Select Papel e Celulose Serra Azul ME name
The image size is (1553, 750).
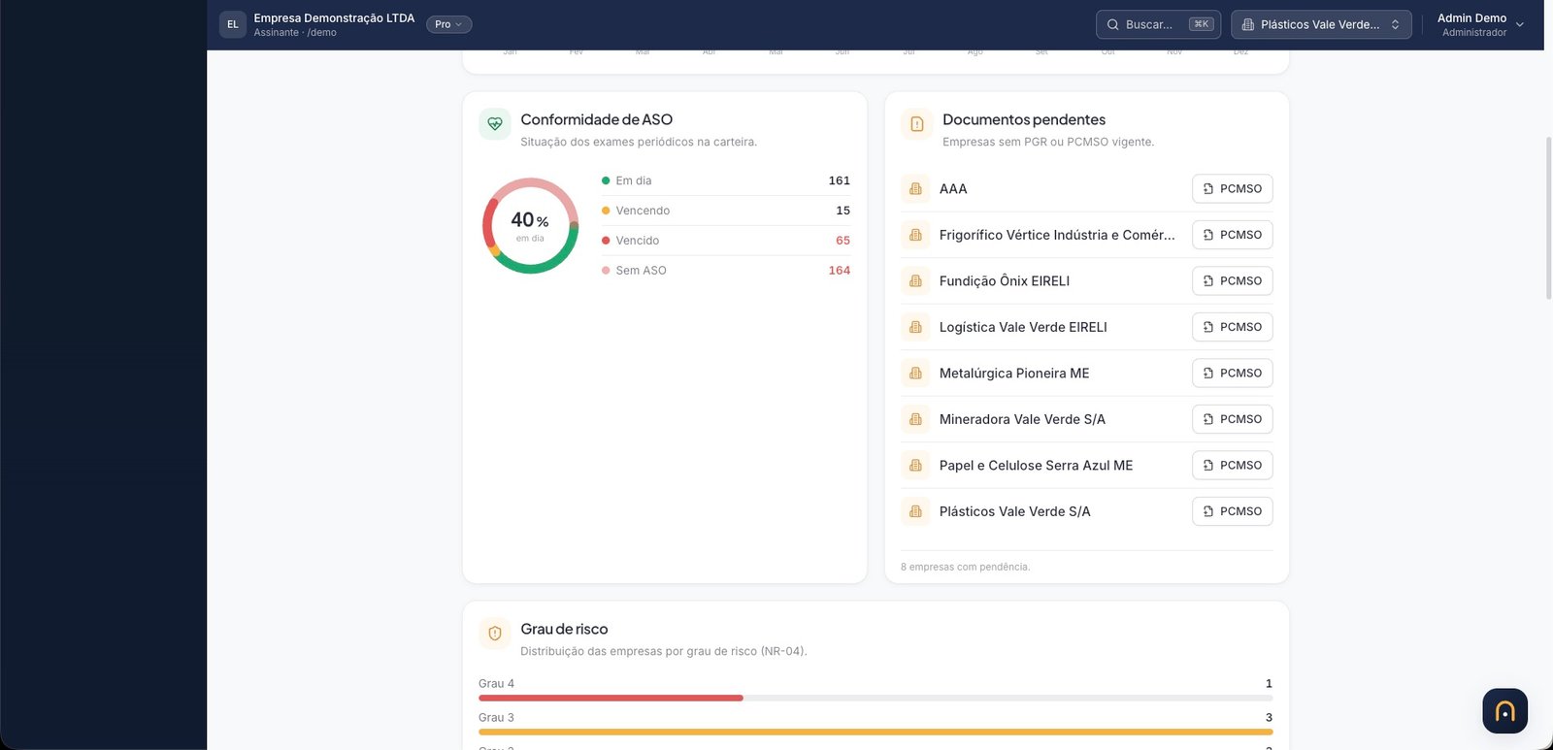(1036, 465)
